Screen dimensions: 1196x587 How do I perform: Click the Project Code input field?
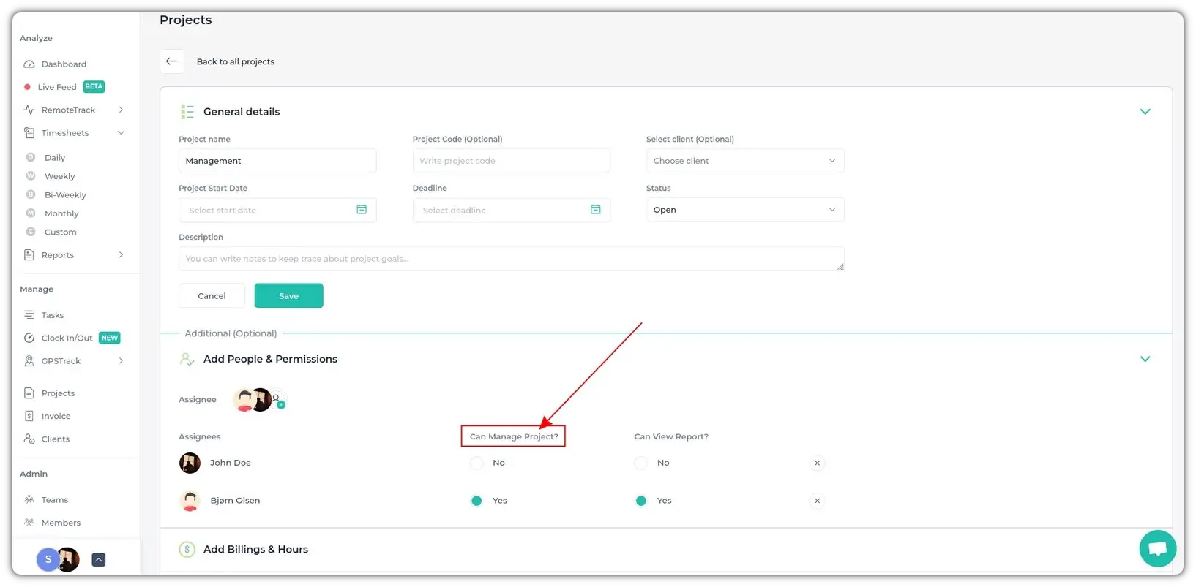(x=511, y=161)
